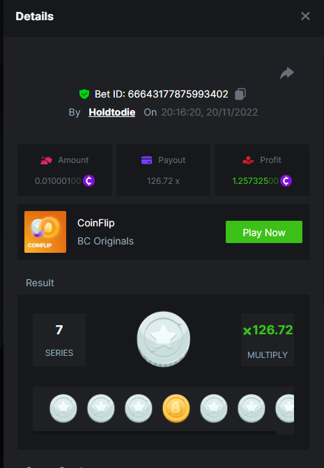Viewport: 324px width, 468px height.
Task: Click the large silver star coin
Action: click(163, 339)
